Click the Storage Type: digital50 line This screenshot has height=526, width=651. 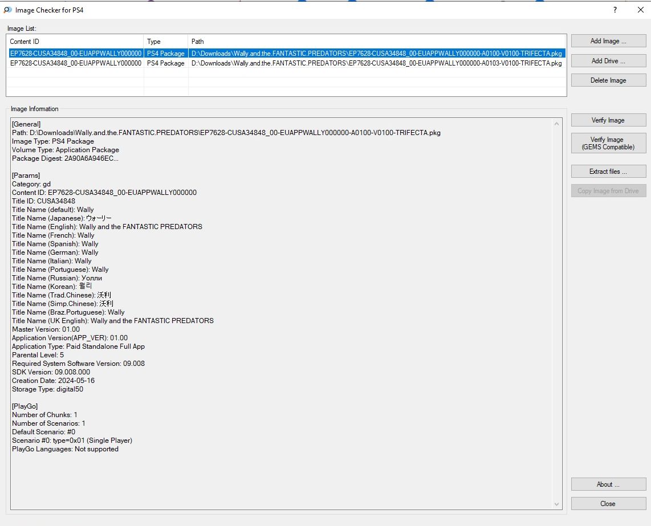click(47, 389)
